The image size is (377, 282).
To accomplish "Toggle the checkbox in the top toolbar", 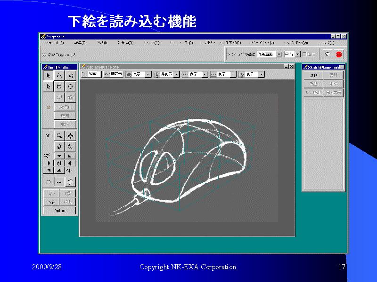I will click(x=305, y=54).
